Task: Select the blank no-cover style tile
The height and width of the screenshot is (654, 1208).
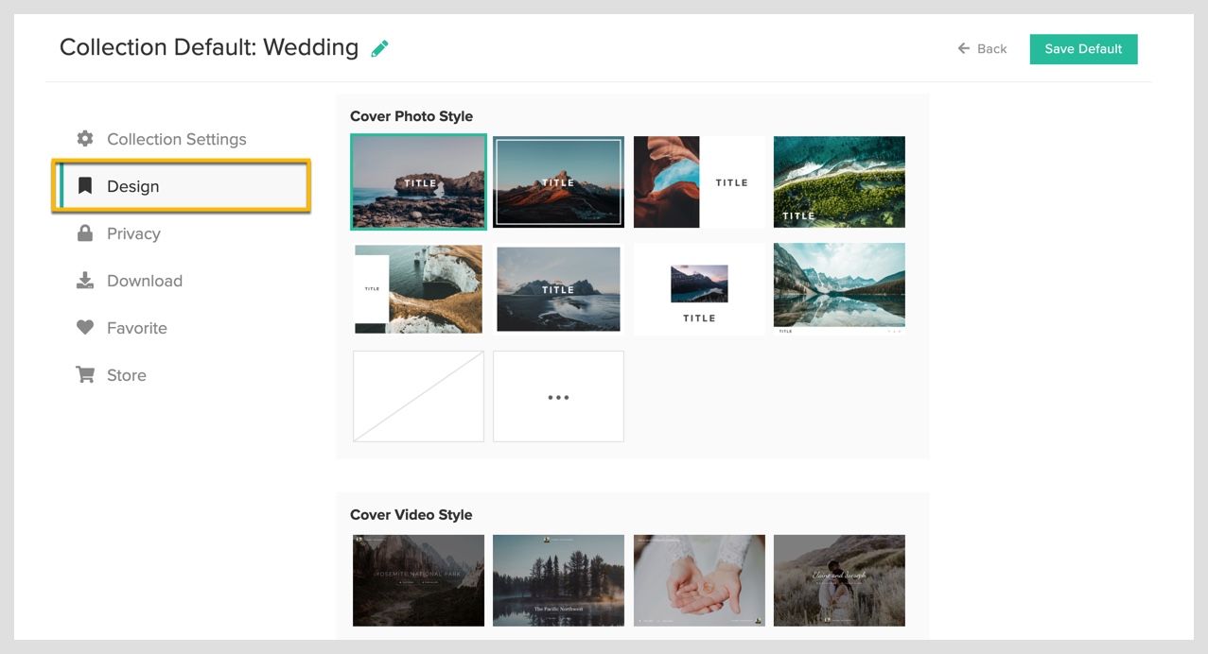Action: (x=418, y=397)
